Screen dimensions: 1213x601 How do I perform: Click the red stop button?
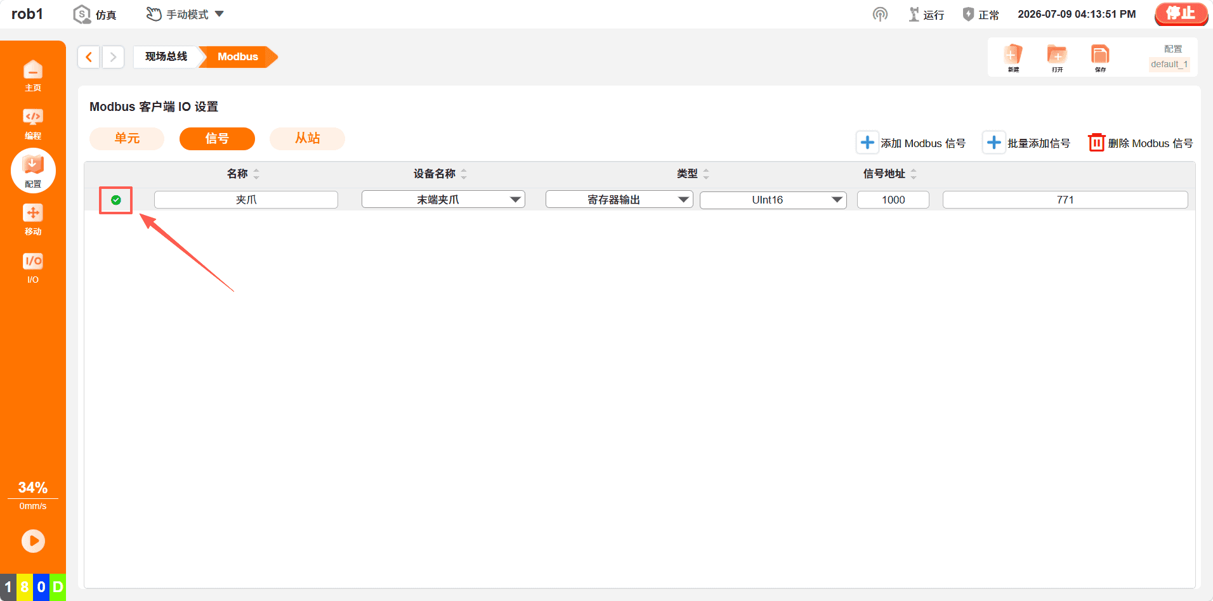click(1181, 14)
